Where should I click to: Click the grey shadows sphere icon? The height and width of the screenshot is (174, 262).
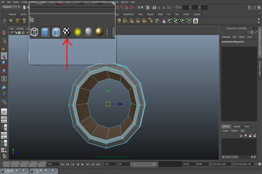point(88,32)
